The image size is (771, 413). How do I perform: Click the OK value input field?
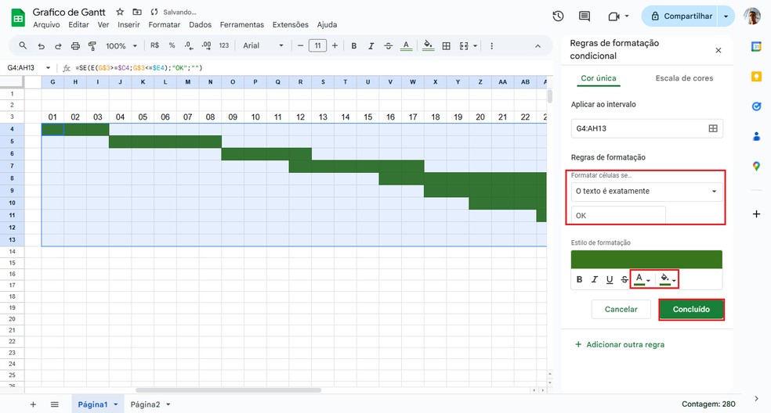[x=618, y=216]
